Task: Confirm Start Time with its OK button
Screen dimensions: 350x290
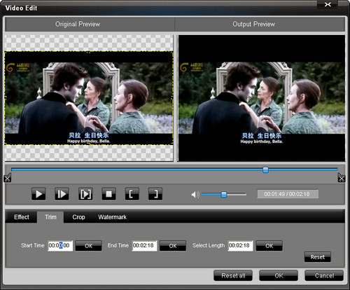Action: click(x=88, y=246)
